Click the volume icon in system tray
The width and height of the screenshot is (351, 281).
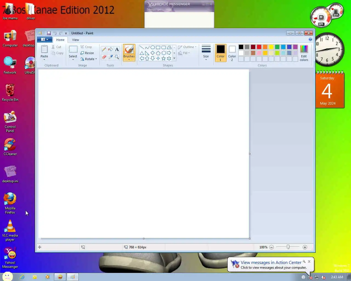[x=323, y=277]
